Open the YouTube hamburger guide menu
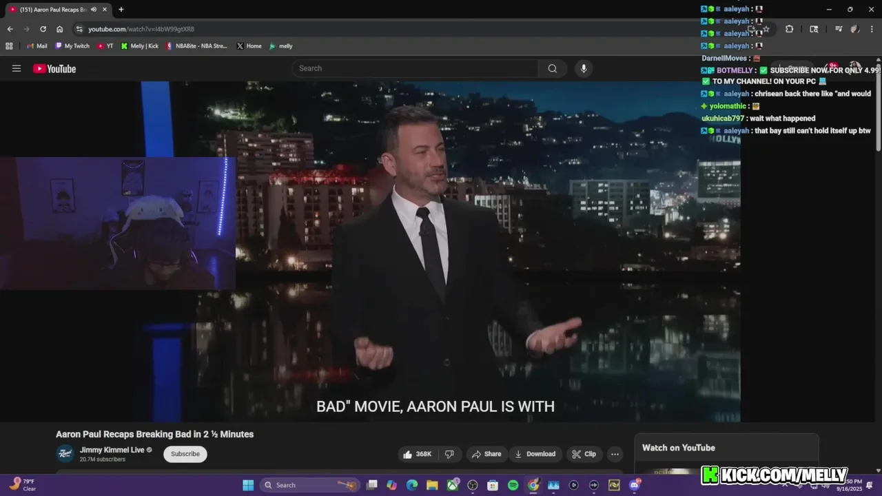This screenshot has height=496, width=882. pyautogui.click(x=17, y=68)
